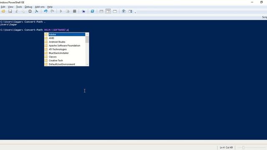This screenshot has width=267, height=150.
Task: Redo with the grey curved arrow
Action: point(52,11)
